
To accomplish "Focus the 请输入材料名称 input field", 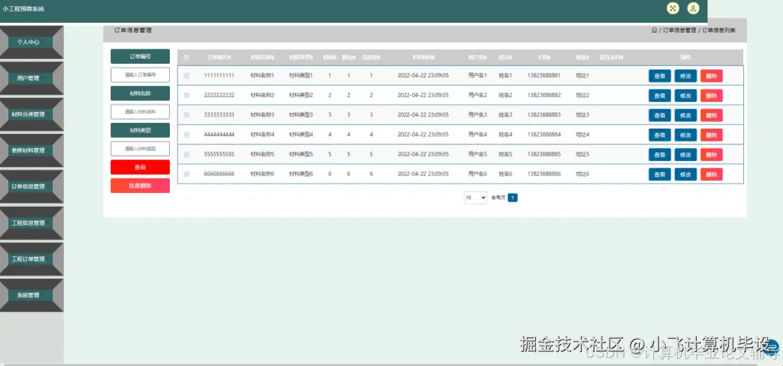I will [x=141, y=112].
